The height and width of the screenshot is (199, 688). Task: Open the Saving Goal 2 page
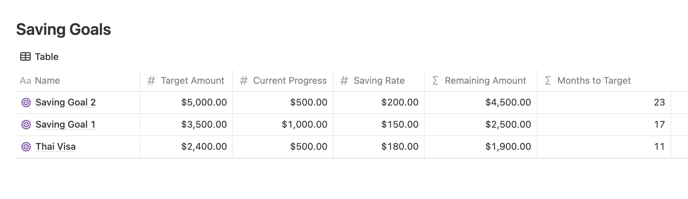point(66,103)
